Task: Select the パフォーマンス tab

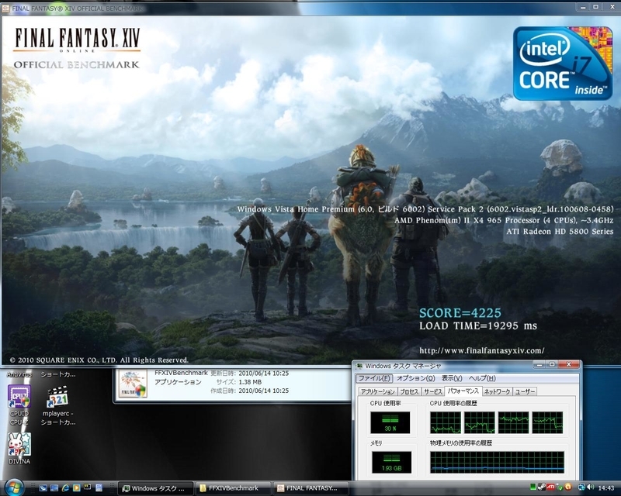Action: (x=463, y=391)
